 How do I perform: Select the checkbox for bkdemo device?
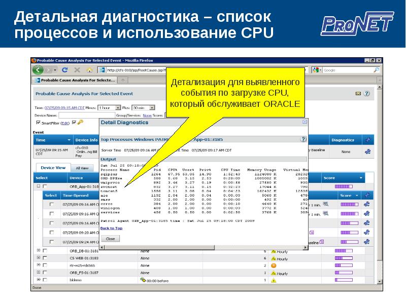pyautogui.click(x=45, y=280)
